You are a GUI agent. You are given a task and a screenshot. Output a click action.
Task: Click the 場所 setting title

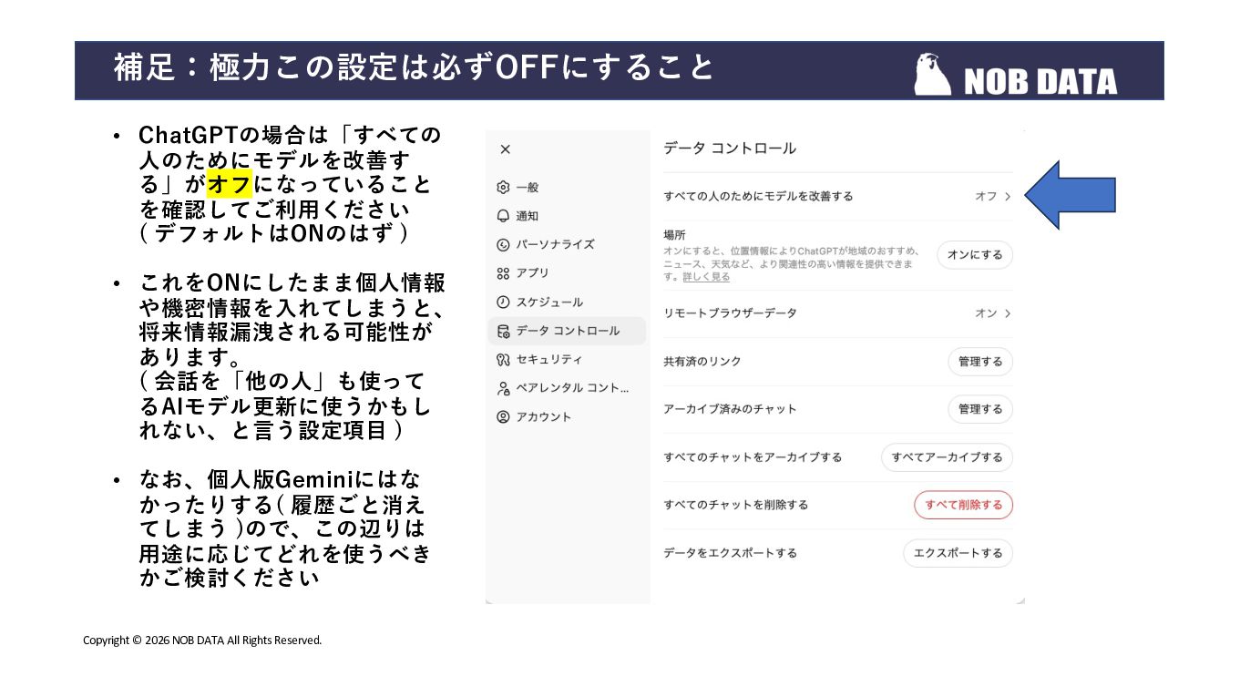pos(674,235)
